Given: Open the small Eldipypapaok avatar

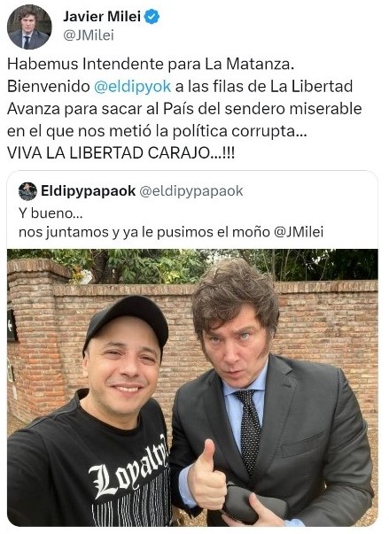Looking at the screenshot, I should click(27, 191).
